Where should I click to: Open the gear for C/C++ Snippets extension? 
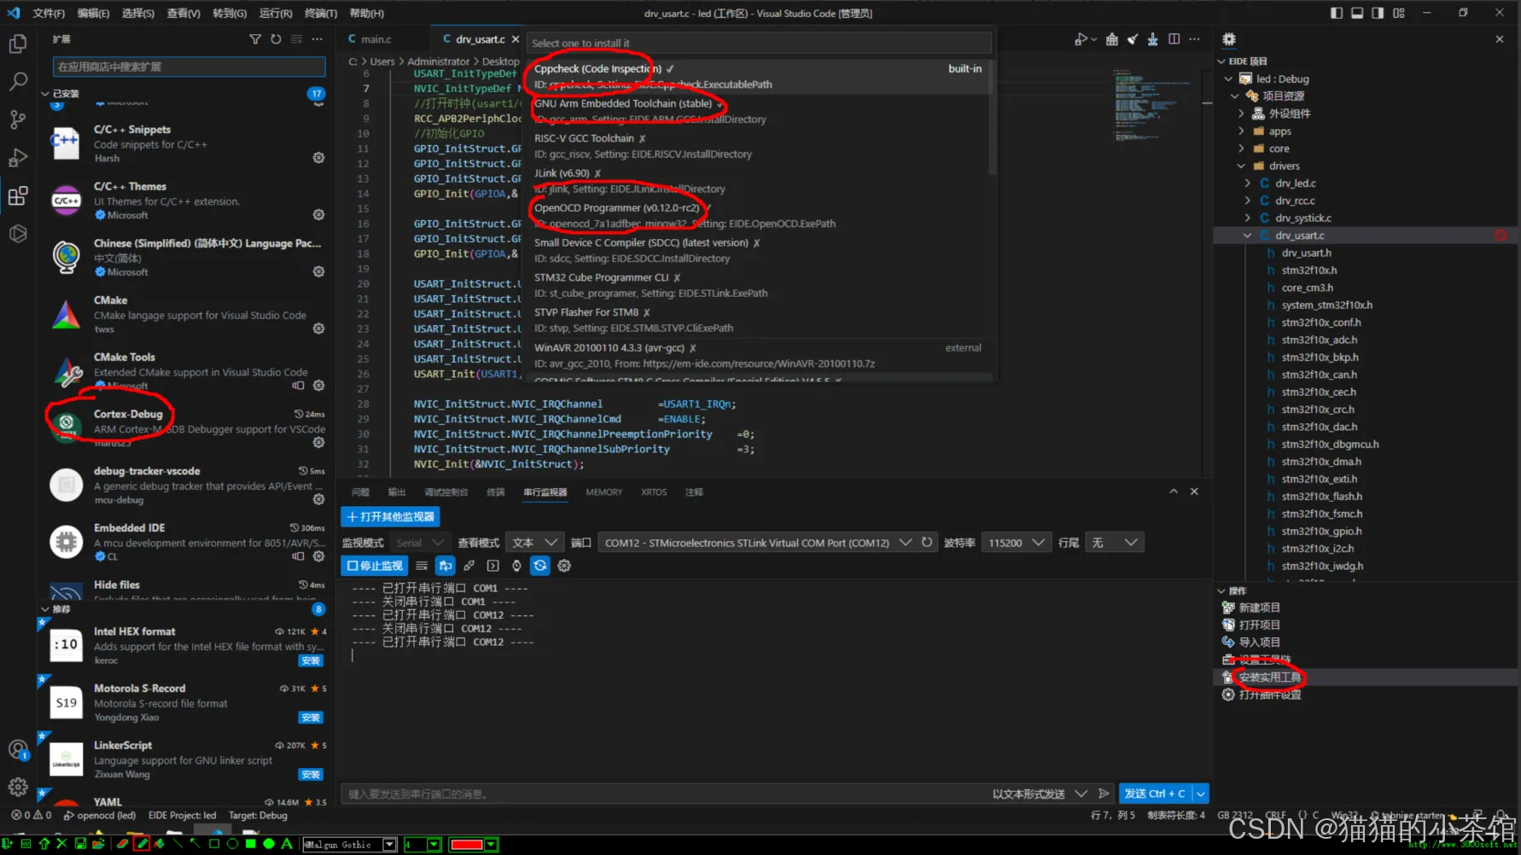coord(318,158)
